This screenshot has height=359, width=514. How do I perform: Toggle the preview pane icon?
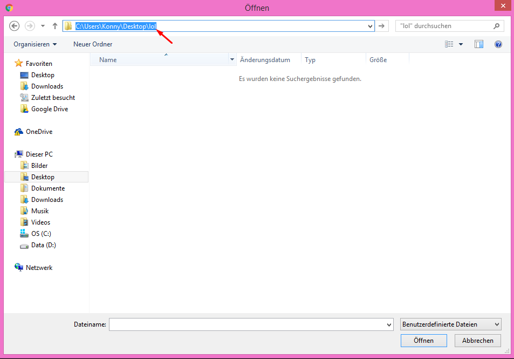(x=479, y=44)
